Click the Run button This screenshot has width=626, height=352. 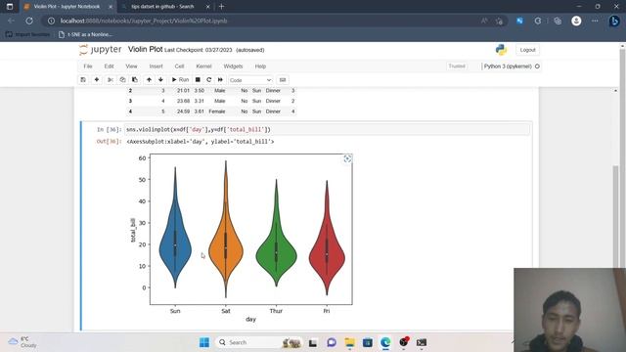pos(180,80)
